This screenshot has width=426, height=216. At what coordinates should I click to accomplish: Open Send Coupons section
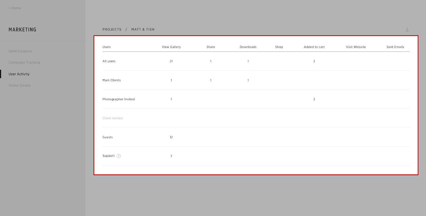[20, 51]
